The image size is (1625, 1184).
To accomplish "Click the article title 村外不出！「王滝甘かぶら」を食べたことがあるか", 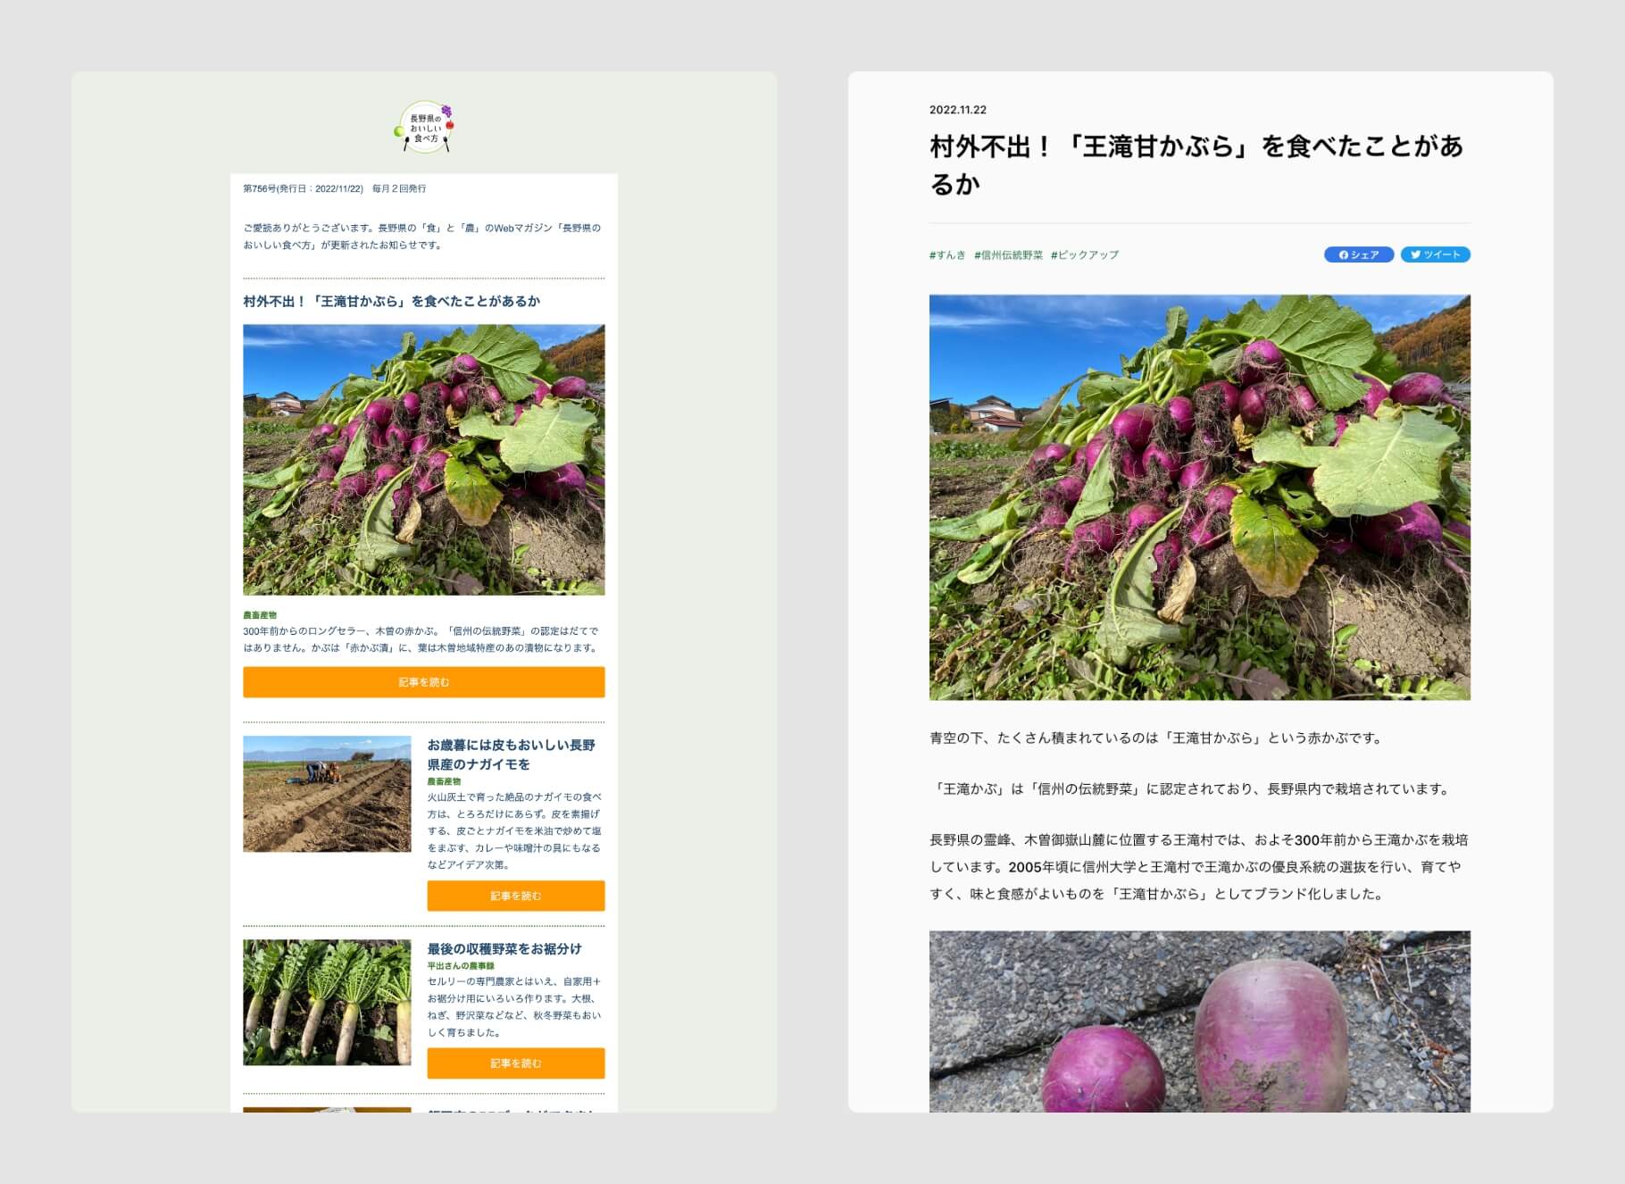I will 1196,164.
